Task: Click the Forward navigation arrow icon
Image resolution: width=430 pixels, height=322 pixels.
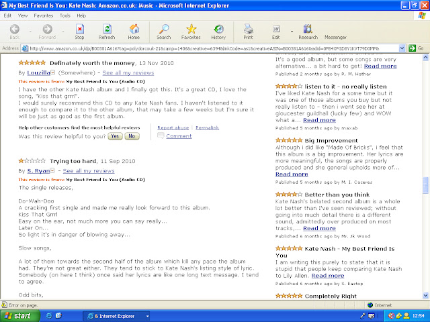Action: [x=47, y=29]
